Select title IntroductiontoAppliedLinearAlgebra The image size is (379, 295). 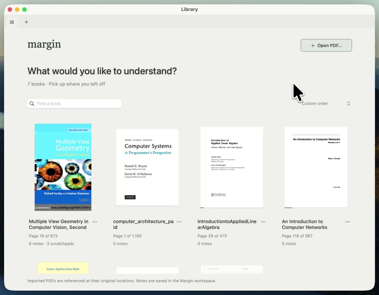pos(227,224)
